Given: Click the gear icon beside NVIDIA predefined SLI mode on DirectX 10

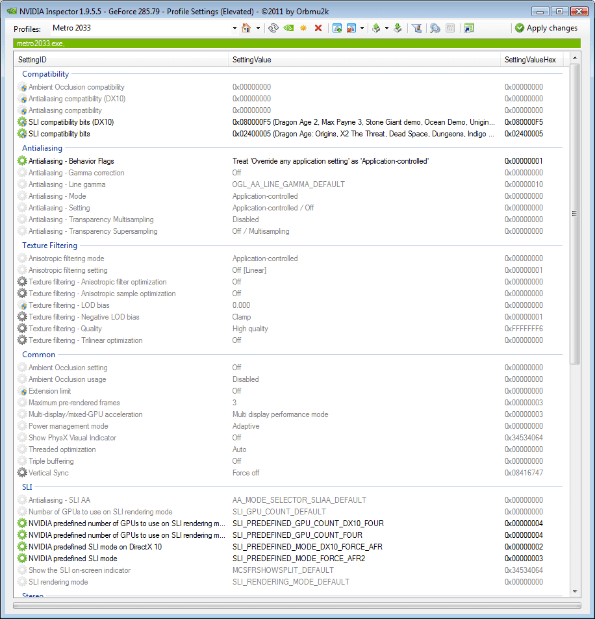Looking at the screenshot, I should (23, 547).
